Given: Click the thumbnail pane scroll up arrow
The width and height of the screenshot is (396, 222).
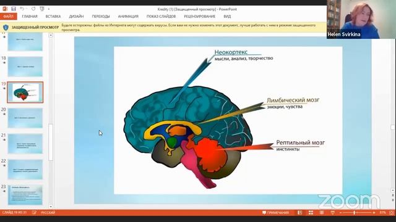Looking at the screenshot, I should (51, 35).
